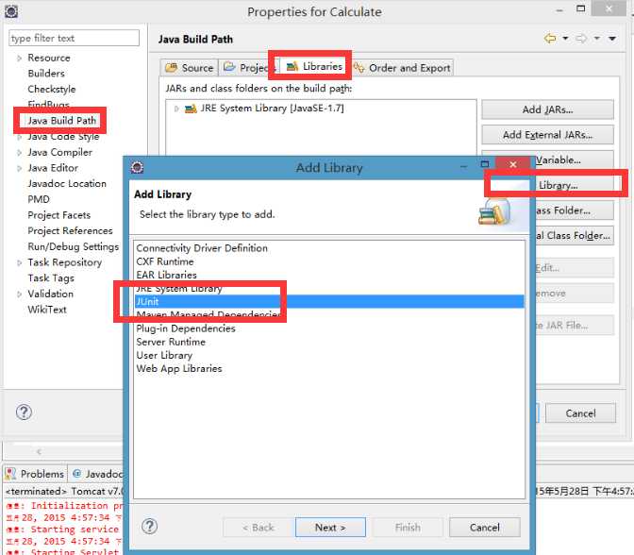The width and height of the screenshot is (634, 555).
Task: Select PMD in properties tree
Action: (x=39, y=199)
